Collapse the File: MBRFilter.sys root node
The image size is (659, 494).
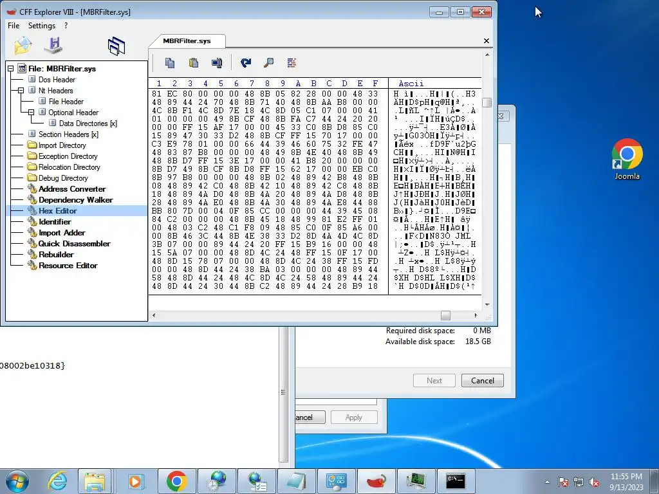tap(11, 68)
